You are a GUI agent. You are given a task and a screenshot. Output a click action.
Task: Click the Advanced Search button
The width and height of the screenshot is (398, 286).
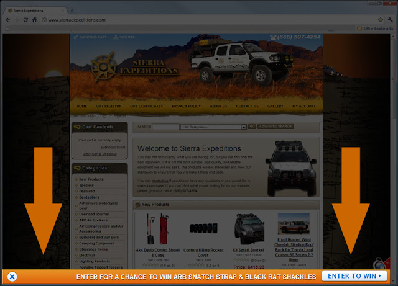(275, 127)
